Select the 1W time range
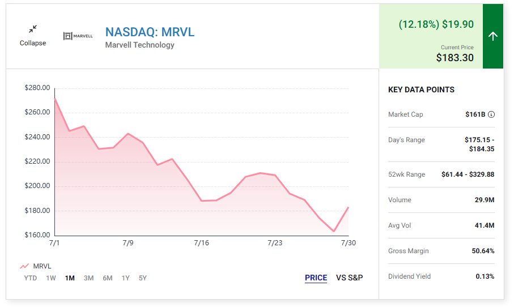Image resolution: width=514 pixels, height=307 pixels. pyautogui.click(x=51, y=278)
